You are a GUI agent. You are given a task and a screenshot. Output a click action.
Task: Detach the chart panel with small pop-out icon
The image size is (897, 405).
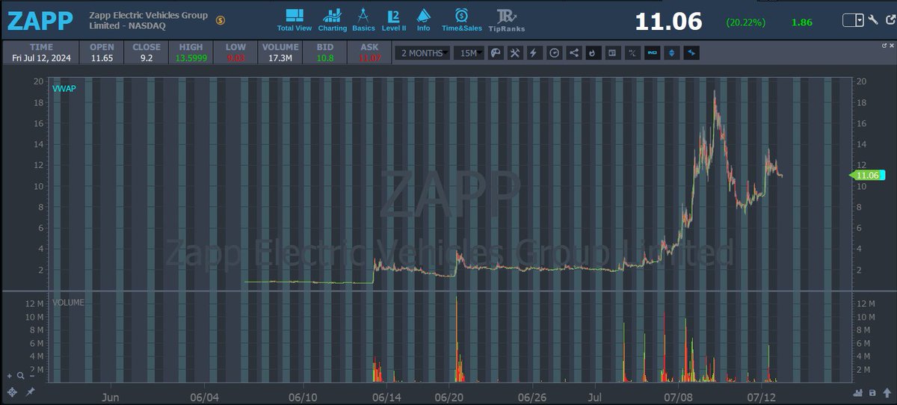[x=884, y=46]
